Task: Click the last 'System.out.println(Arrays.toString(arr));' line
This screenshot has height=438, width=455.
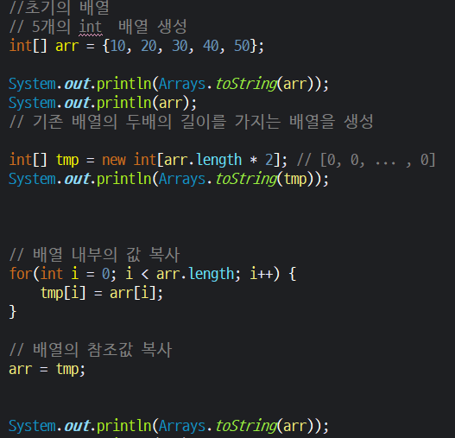Action: click(x=168, y=426)
